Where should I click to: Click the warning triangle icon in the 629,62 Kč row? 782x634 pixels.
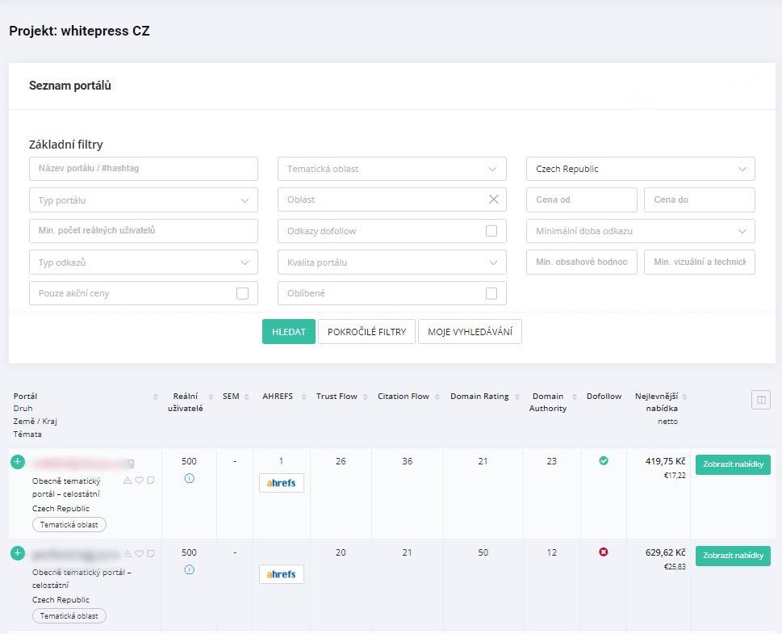[x=128, y=553]
